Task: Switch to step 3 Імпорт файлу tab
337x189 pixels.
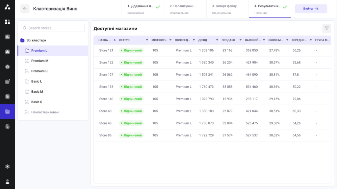Action: pos(227,9)
